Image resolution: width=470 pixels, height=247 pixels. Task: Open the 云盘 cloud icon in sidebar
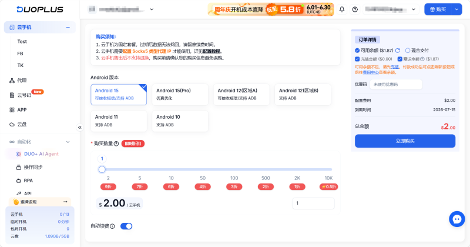click(12, 124)
